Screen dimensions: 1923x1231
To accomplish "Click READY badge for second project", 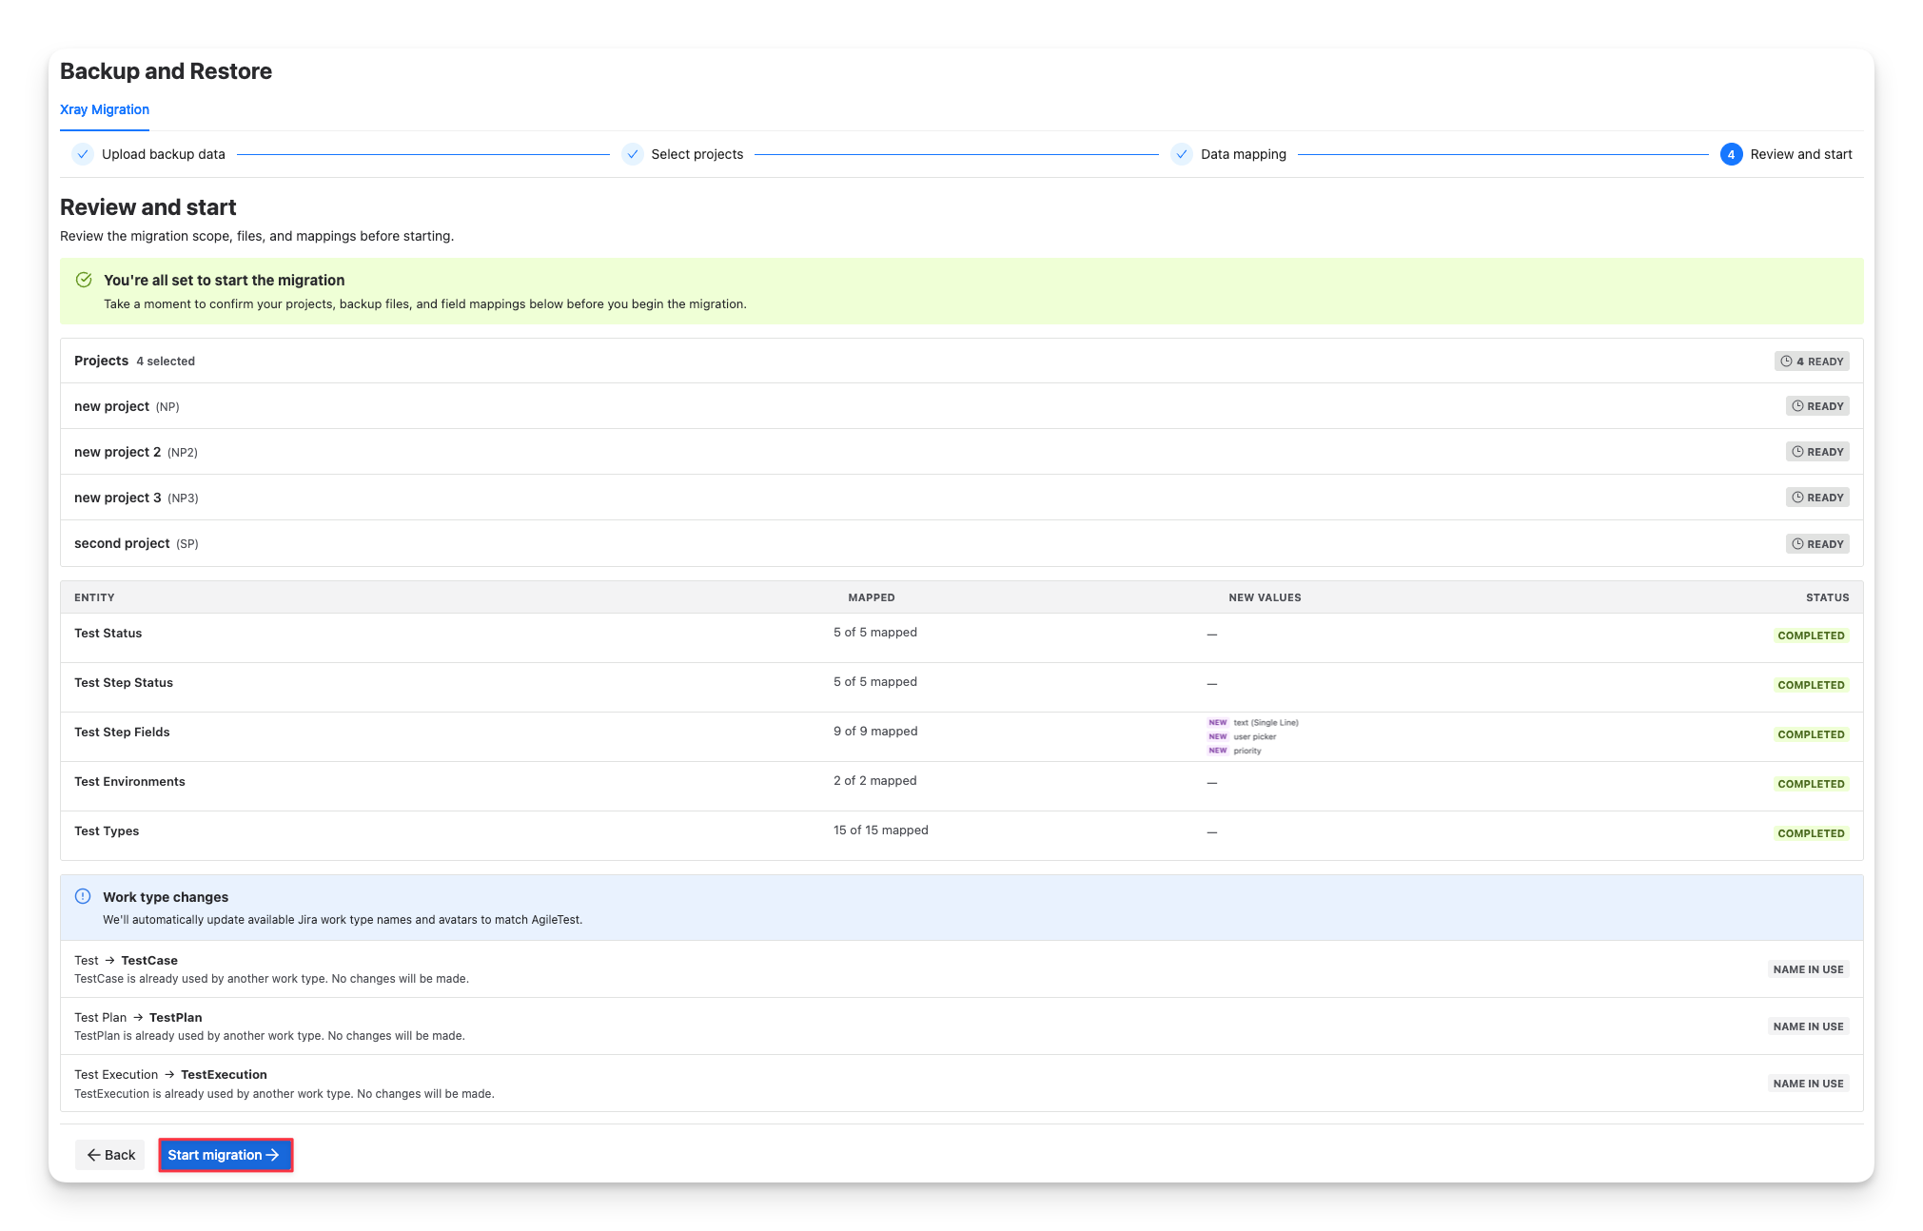I will (x=1817, y=544).
